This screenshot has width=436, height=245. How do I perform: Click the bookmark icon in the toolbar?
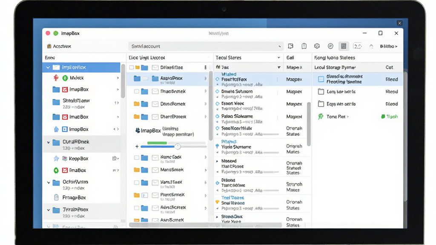point(304,46)
